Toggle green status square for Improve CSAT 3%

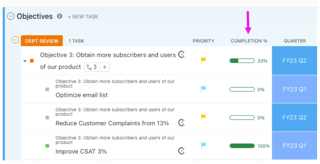click(47, 146)
